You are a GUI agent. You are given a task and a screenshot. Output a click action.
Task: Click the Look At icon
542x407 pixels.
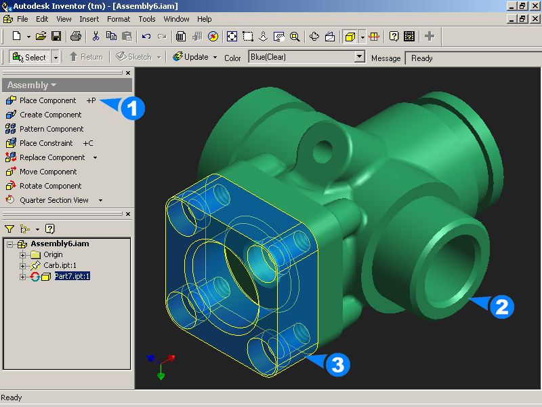[330, 36]
